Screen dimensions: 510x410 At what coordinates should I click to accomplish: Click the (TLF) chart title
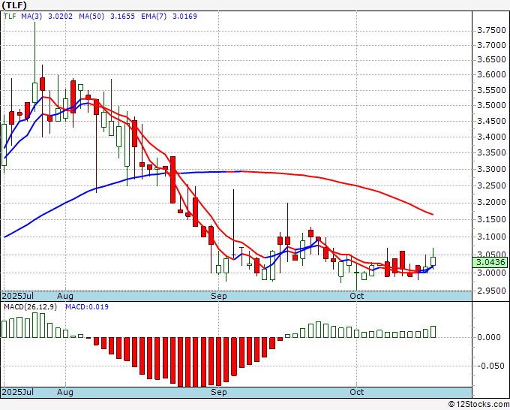click(14, 5)
